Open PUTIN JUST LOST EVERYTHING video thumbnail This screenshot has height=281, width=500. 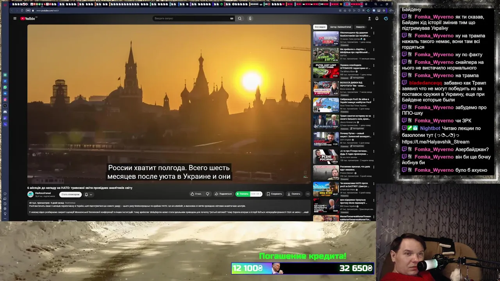pyautogui.click(x=326, y=71)
